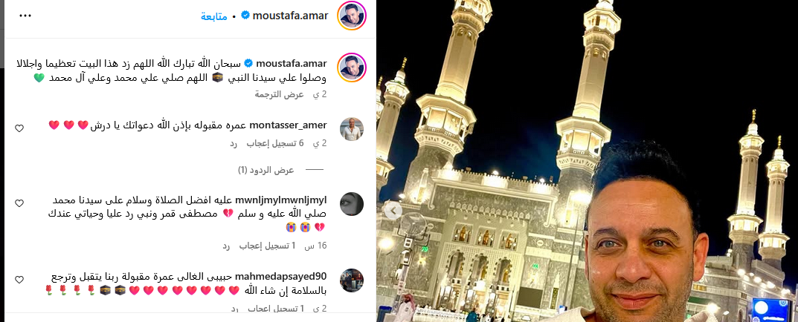This screenshot has width=798, height=322.
Task: Follow moustafa.amar with متابعة button
Action: coord(213,16)
